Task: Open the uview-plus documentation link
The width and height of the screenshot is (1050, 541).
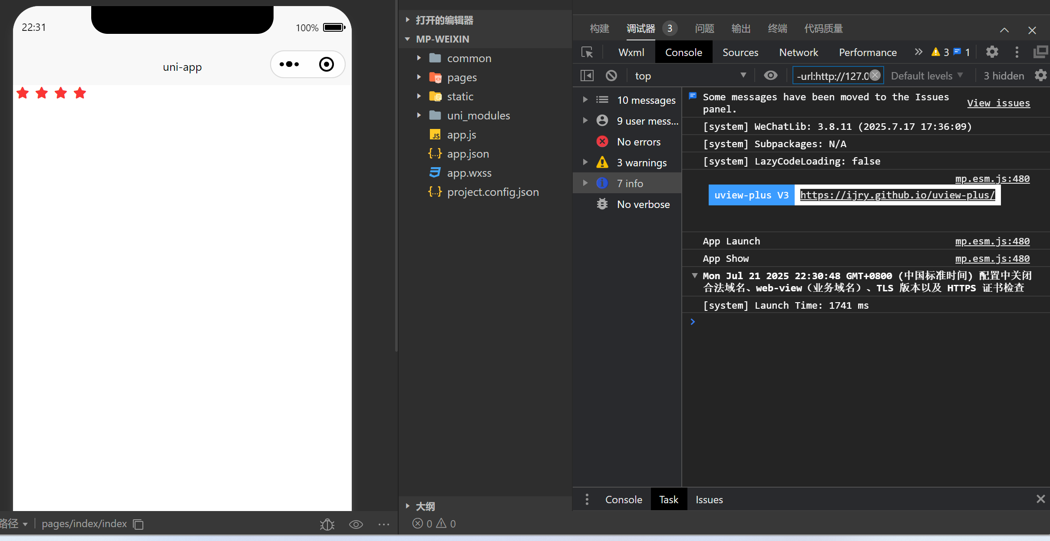Action: pyautogui.click(x=897, y=195)
